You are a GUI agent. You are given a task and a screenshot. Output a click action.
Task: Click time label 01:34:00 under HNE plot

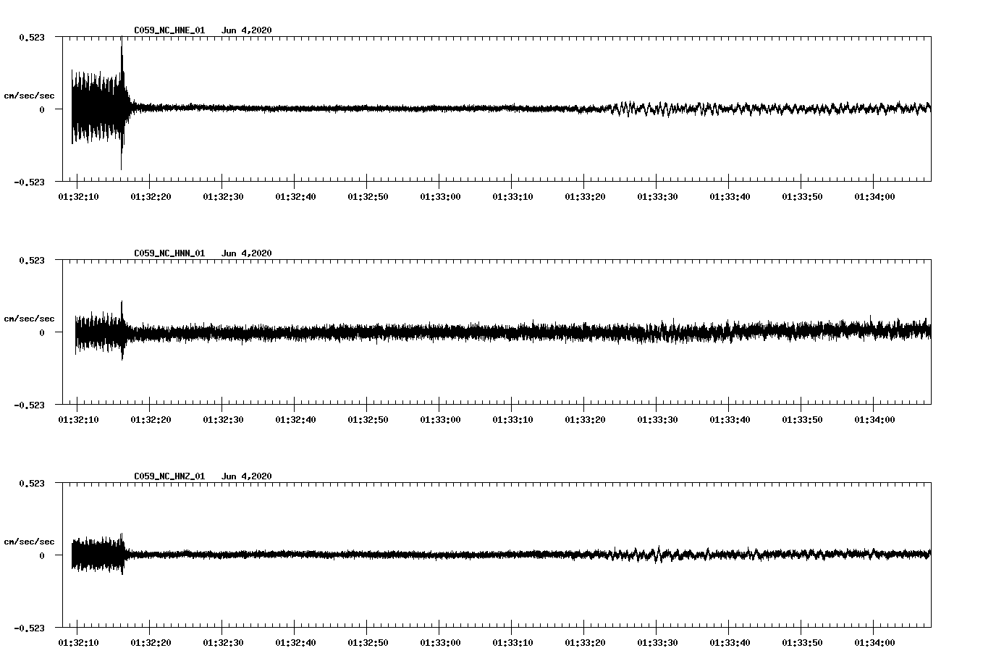(x=874, y=197)
